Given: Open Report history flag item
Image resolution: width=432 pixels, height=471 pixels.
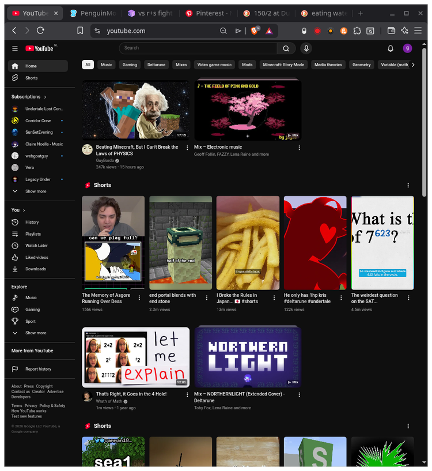Looking at the screenshot, I should pos(38,369).
